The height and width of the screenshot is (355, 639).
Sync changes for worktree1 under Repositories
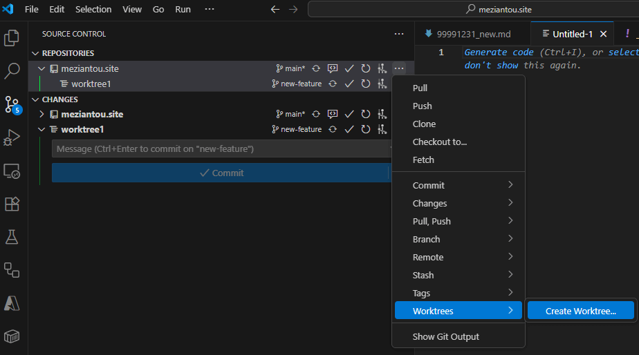(x=333, y=84)
